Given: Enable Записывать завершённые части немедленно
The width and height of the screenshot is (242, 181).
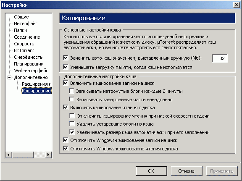Looking at the screenshot, I should pos(71,99).
